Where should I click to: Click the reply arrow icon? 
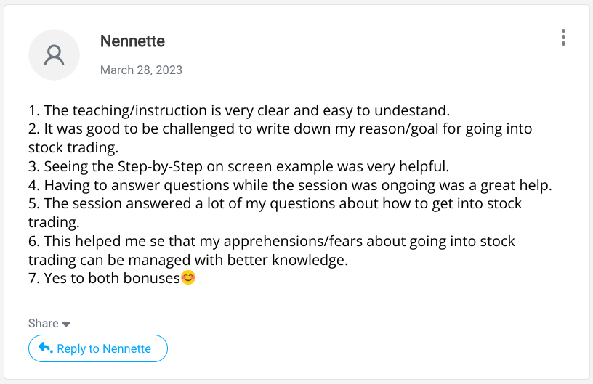pos(45,348)
